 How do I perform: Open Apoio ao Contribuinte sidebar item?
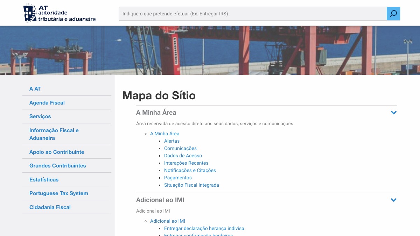pyautogui.click(x=57, y=152)
